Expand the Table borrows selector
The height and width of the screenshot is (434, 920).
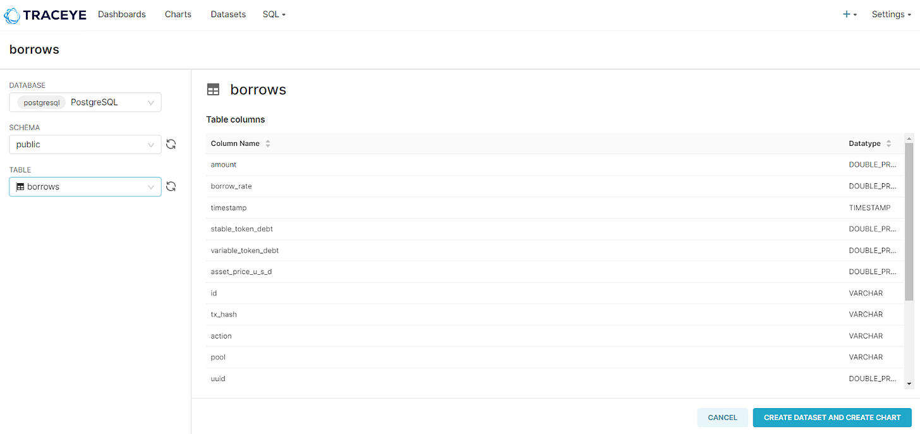85,187
